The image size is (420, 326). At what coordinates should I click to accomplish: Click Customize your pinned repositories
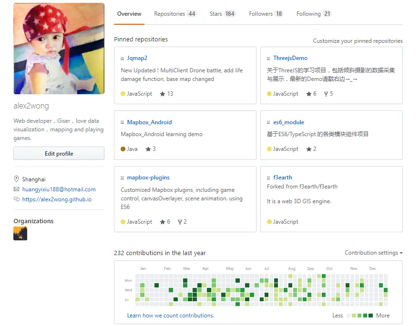click(x=358, y=41)
